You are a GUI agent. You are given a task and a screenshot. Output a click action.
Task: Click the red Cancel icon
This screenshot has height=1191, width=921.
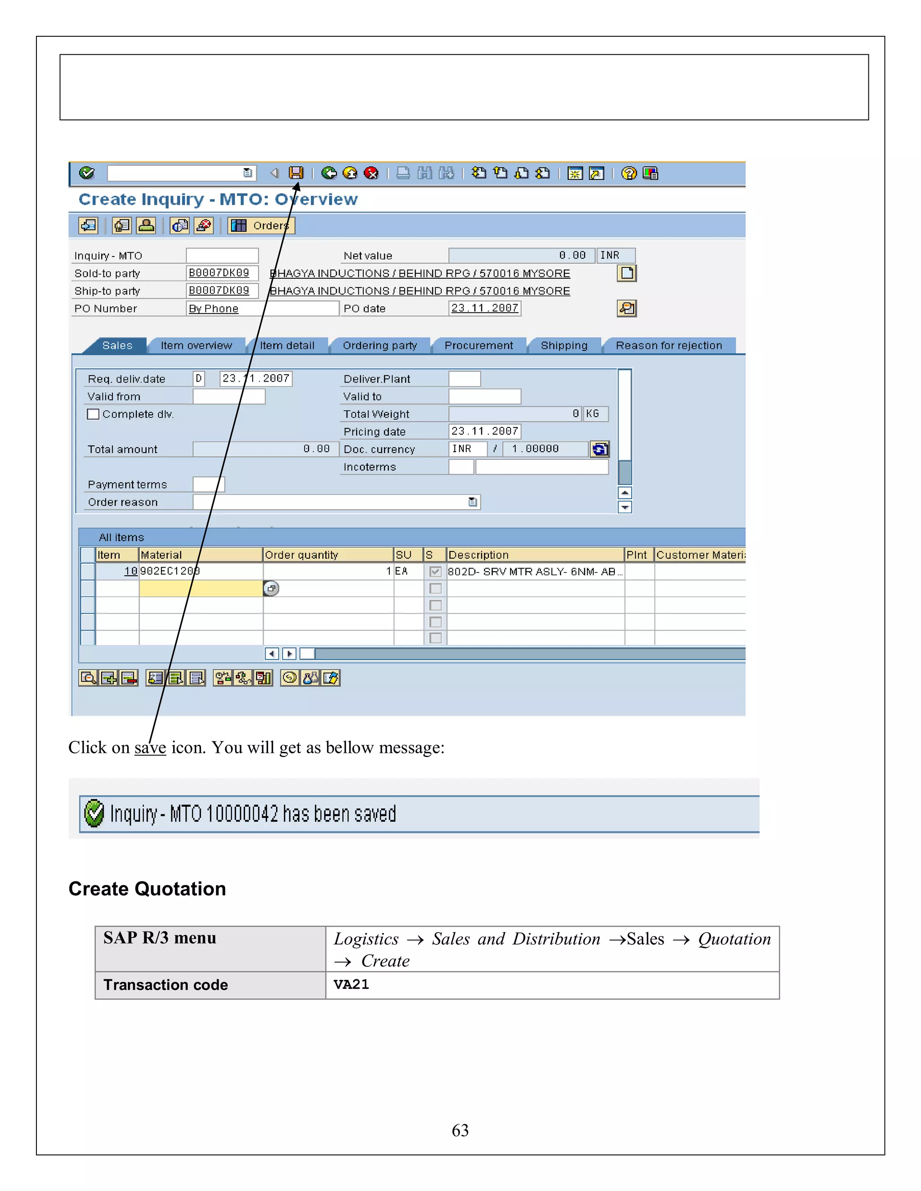[x=371, y=173]
